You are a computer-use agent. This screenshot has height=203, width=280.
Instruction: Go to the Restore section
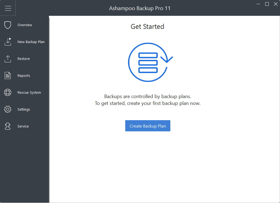click(x=24, y=59)
